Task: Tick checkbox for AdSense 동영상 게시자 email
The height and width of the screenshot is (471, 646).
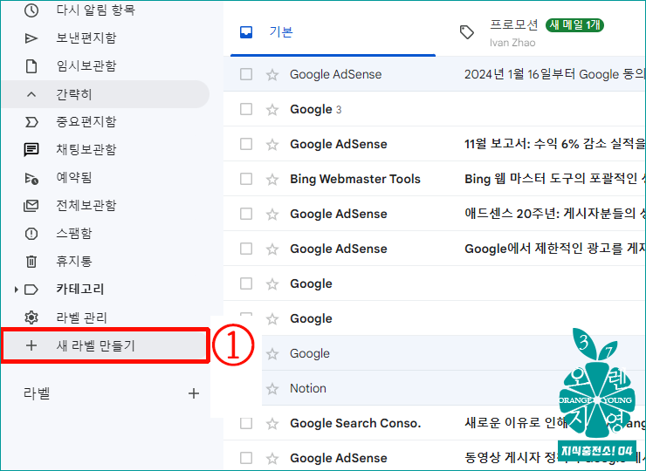Action: [x=246, y=458]
